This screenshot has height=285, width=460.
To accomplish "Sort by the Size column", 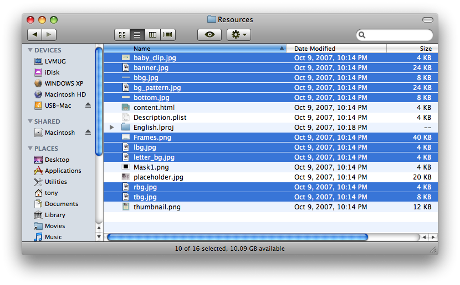I will (412, 49).
